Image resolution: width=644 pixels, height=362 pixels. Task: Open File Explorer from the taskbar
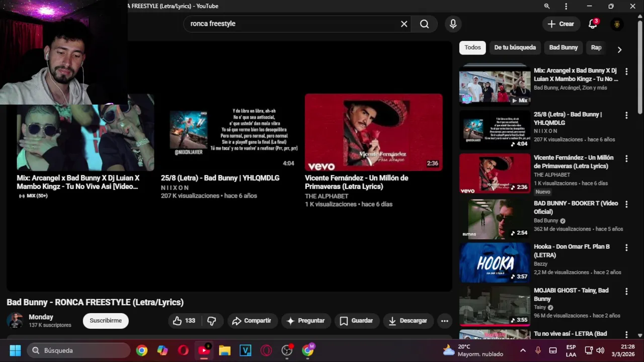(224, 350)
